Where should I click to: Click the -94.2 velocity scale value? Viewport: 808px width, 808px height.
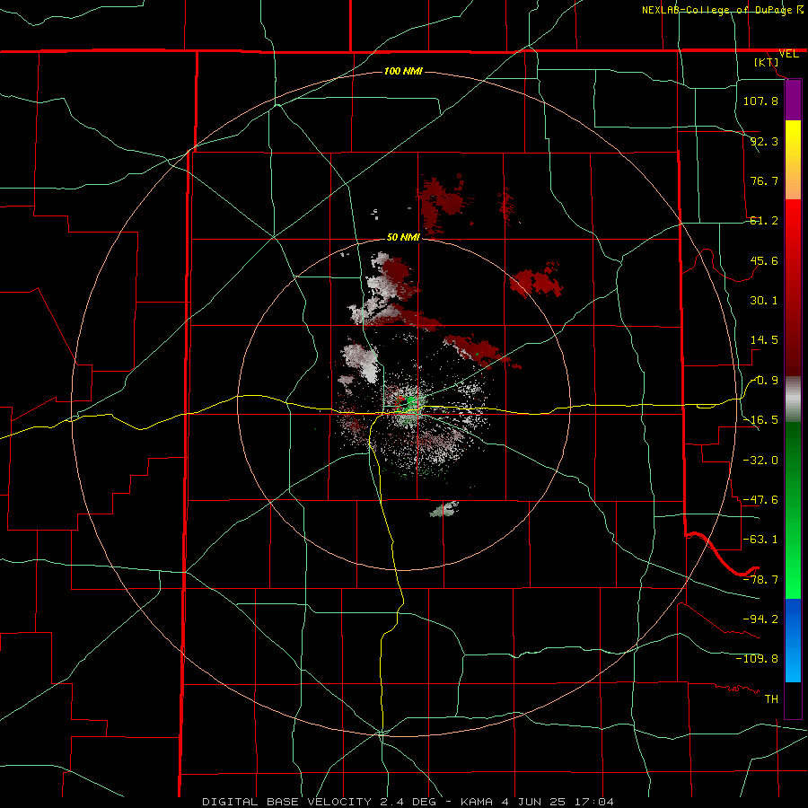pyautogui.click(x=760, y=619)
